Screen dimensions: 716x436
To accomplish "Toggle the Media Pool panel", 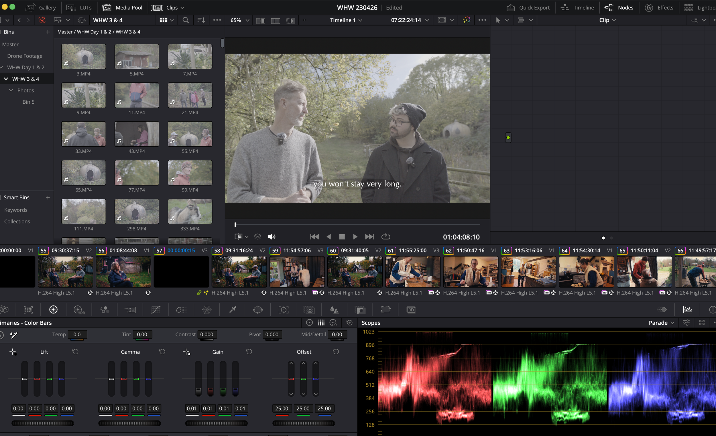I will click(123, 7).
